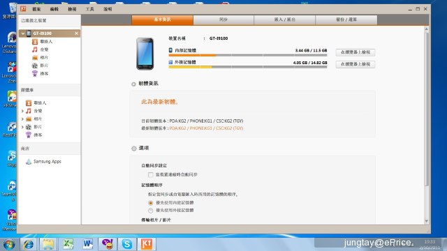
Task: Click the internal memory (內部記憶體) phone icon
Action: click(x=170, y=50)
